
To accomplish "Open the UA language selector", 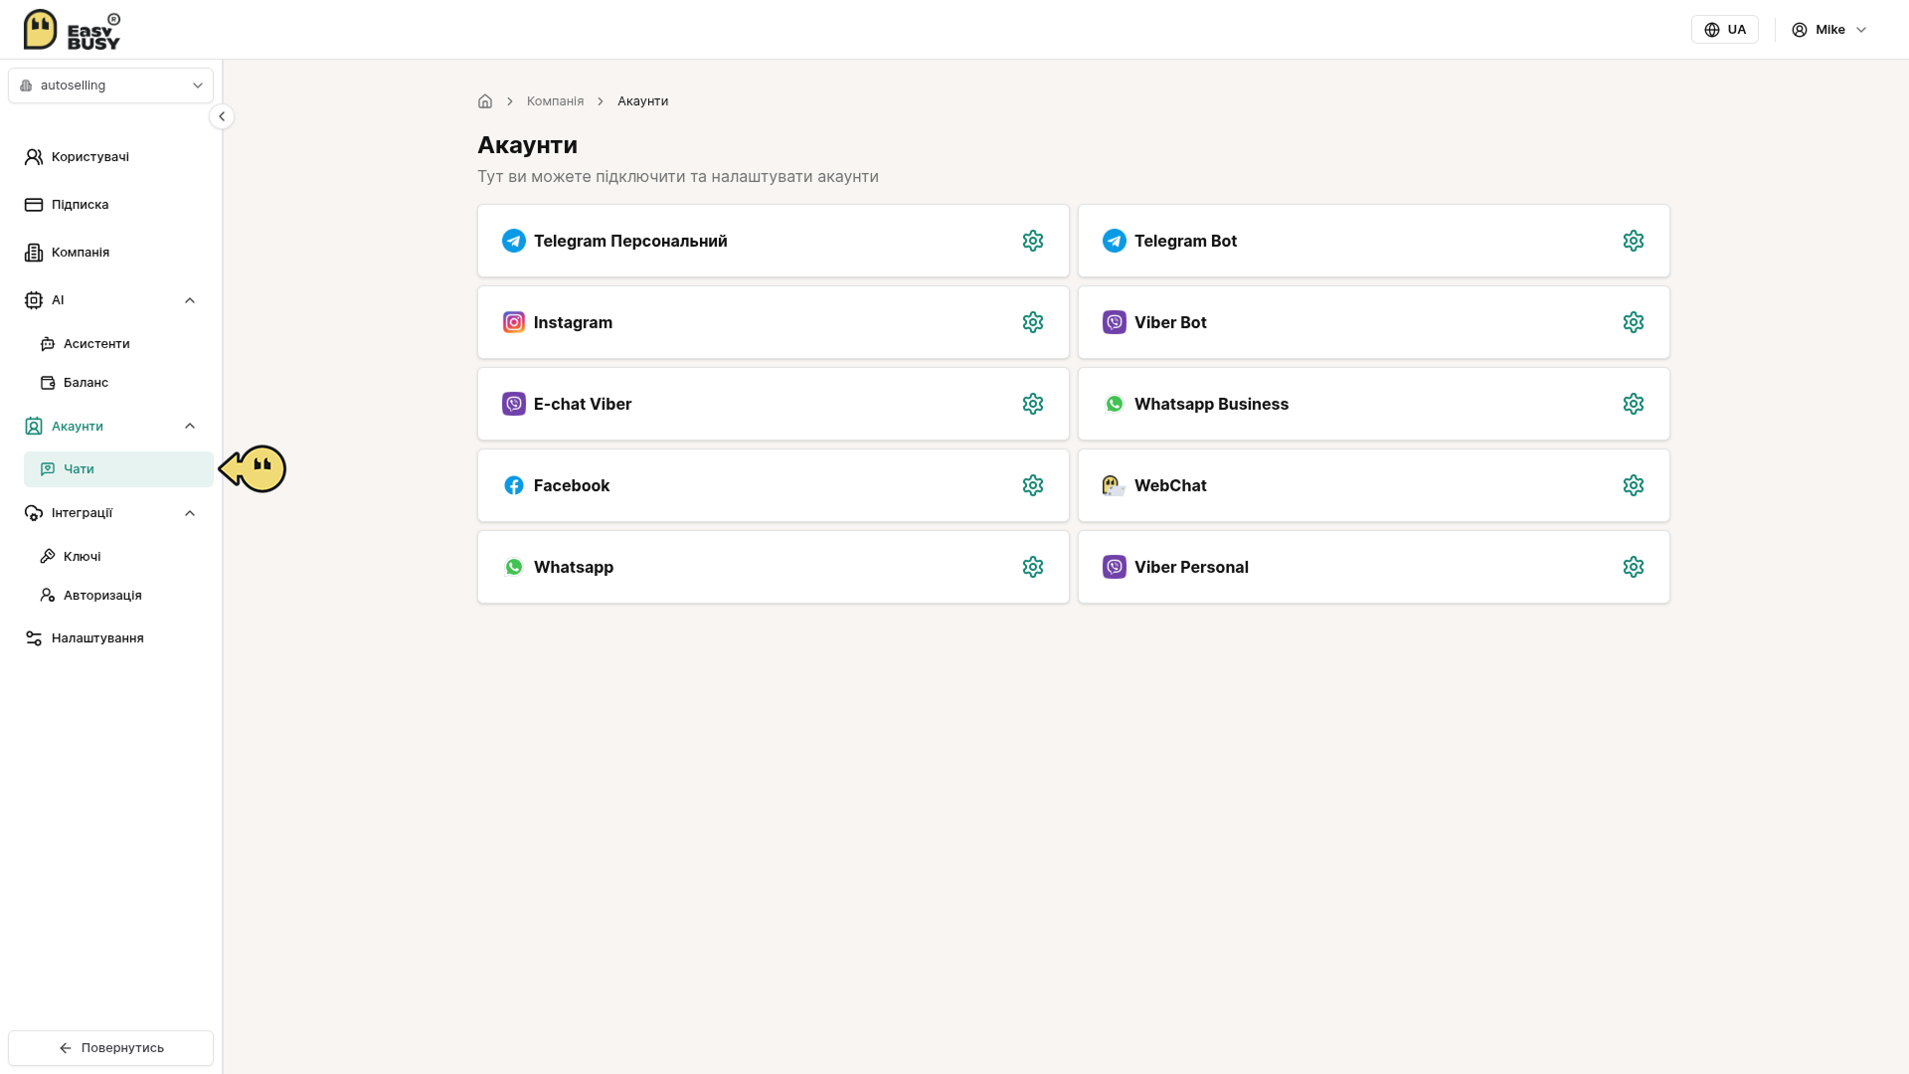I will (1725, 30).
